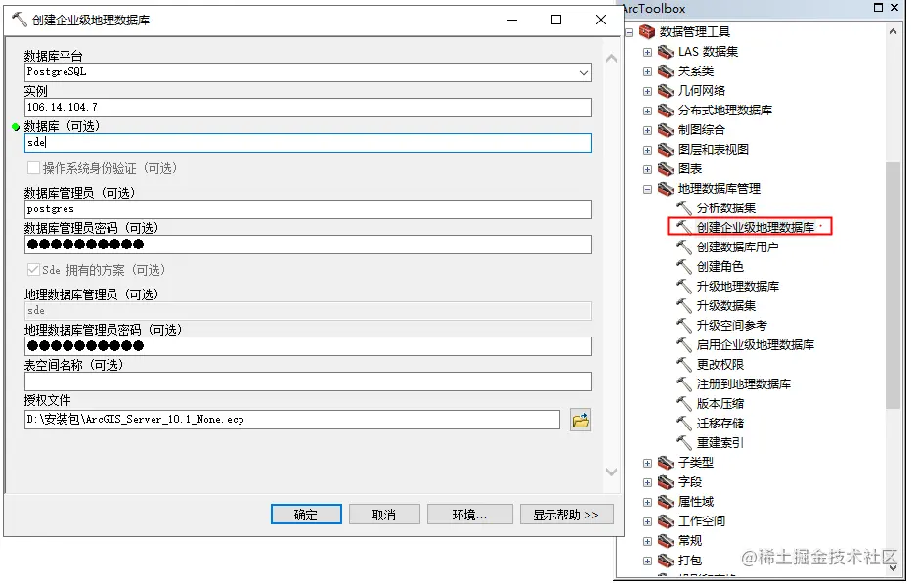Expand the 字段 tree node
The image size is (916, 585).
647,482
